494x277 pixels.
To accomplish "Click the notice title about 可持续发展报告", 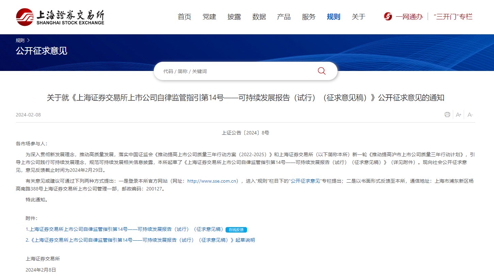I will click(x=245, y=98).
